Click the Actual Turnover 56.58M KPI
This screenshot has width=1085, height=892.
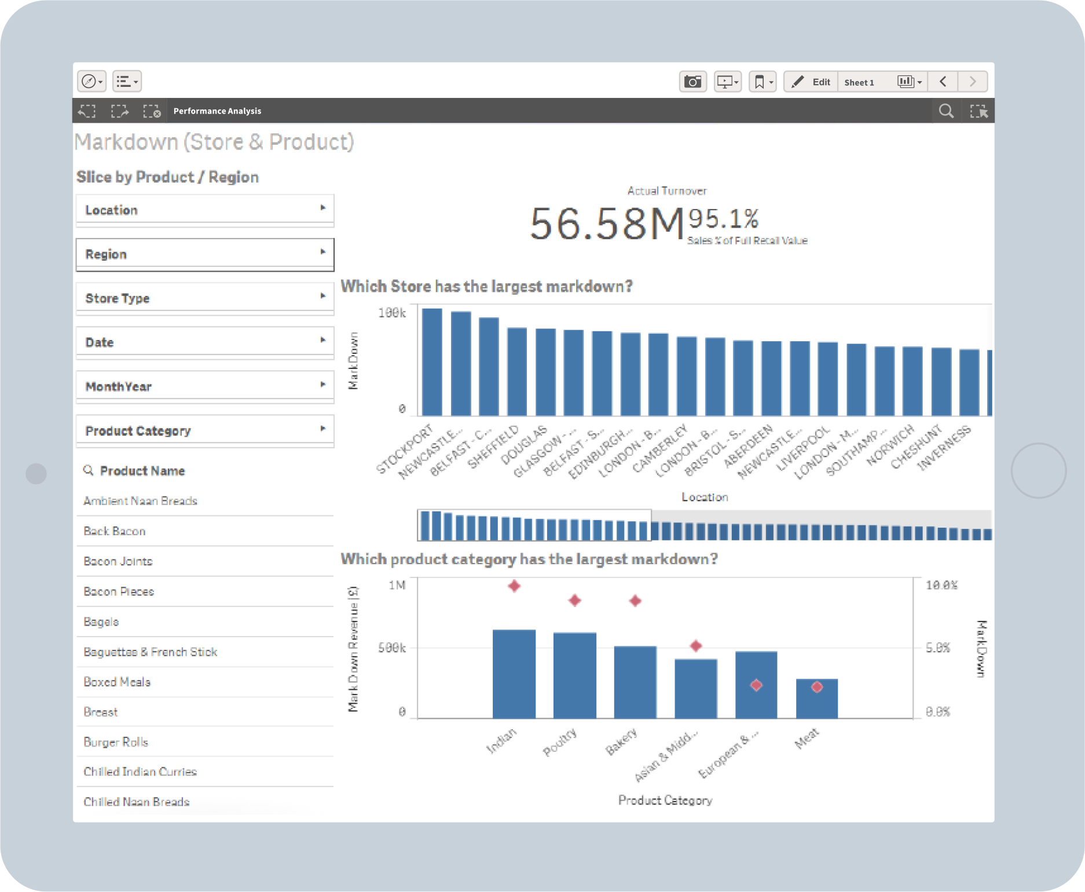pyautogui.click(x=607, y=224)
